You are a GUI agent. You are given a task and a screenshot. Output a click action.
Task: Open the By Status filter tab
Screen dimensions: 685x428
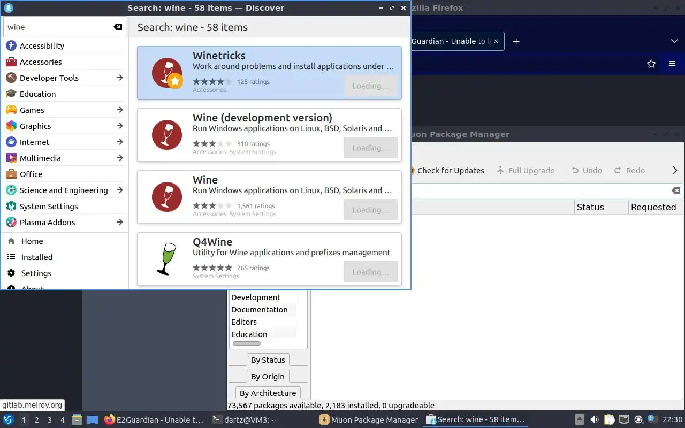(268, 360)
